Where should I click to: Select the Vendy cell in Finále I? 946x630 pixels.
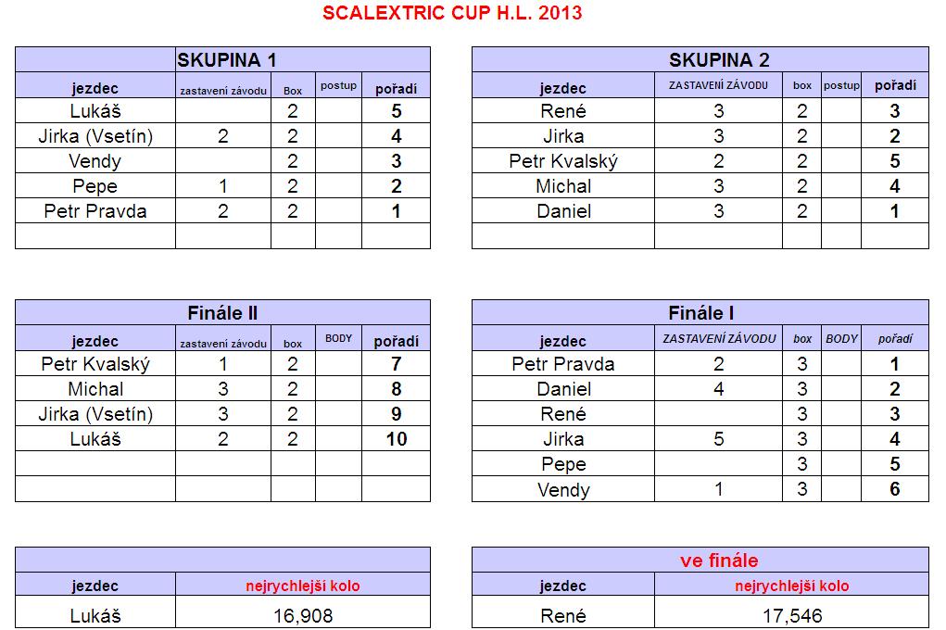pos(563,489)
